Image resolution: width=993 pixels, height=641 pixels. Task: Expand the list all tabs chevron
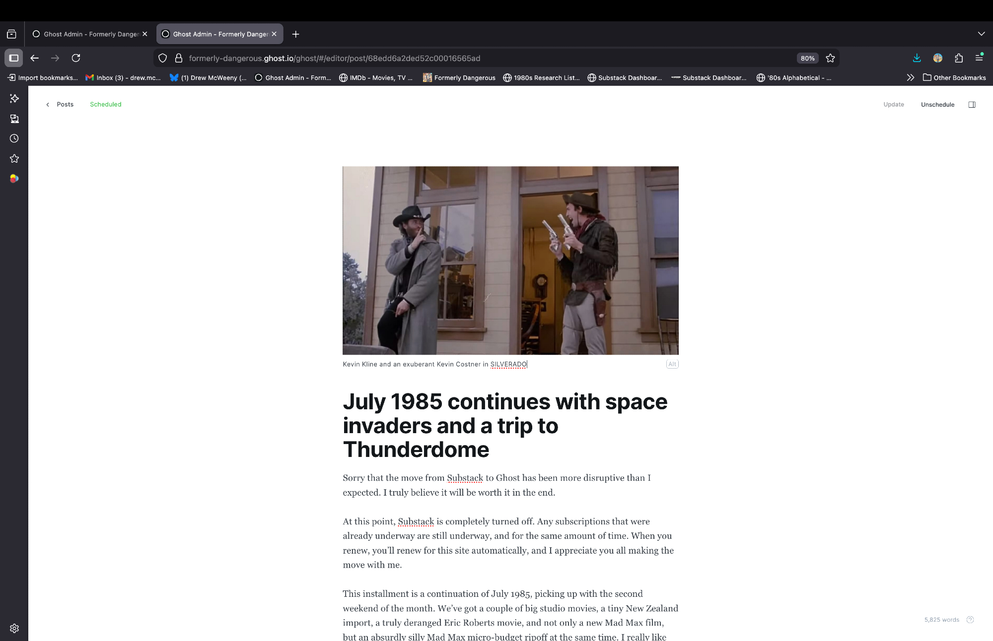[981, 34]
